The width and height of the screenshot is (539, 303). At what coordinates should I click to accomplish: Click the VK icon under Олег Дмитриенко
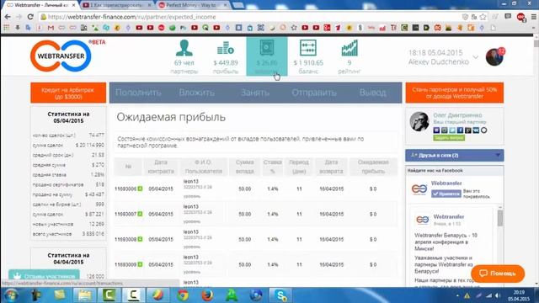pyautogui.click(x=476, y=130)
